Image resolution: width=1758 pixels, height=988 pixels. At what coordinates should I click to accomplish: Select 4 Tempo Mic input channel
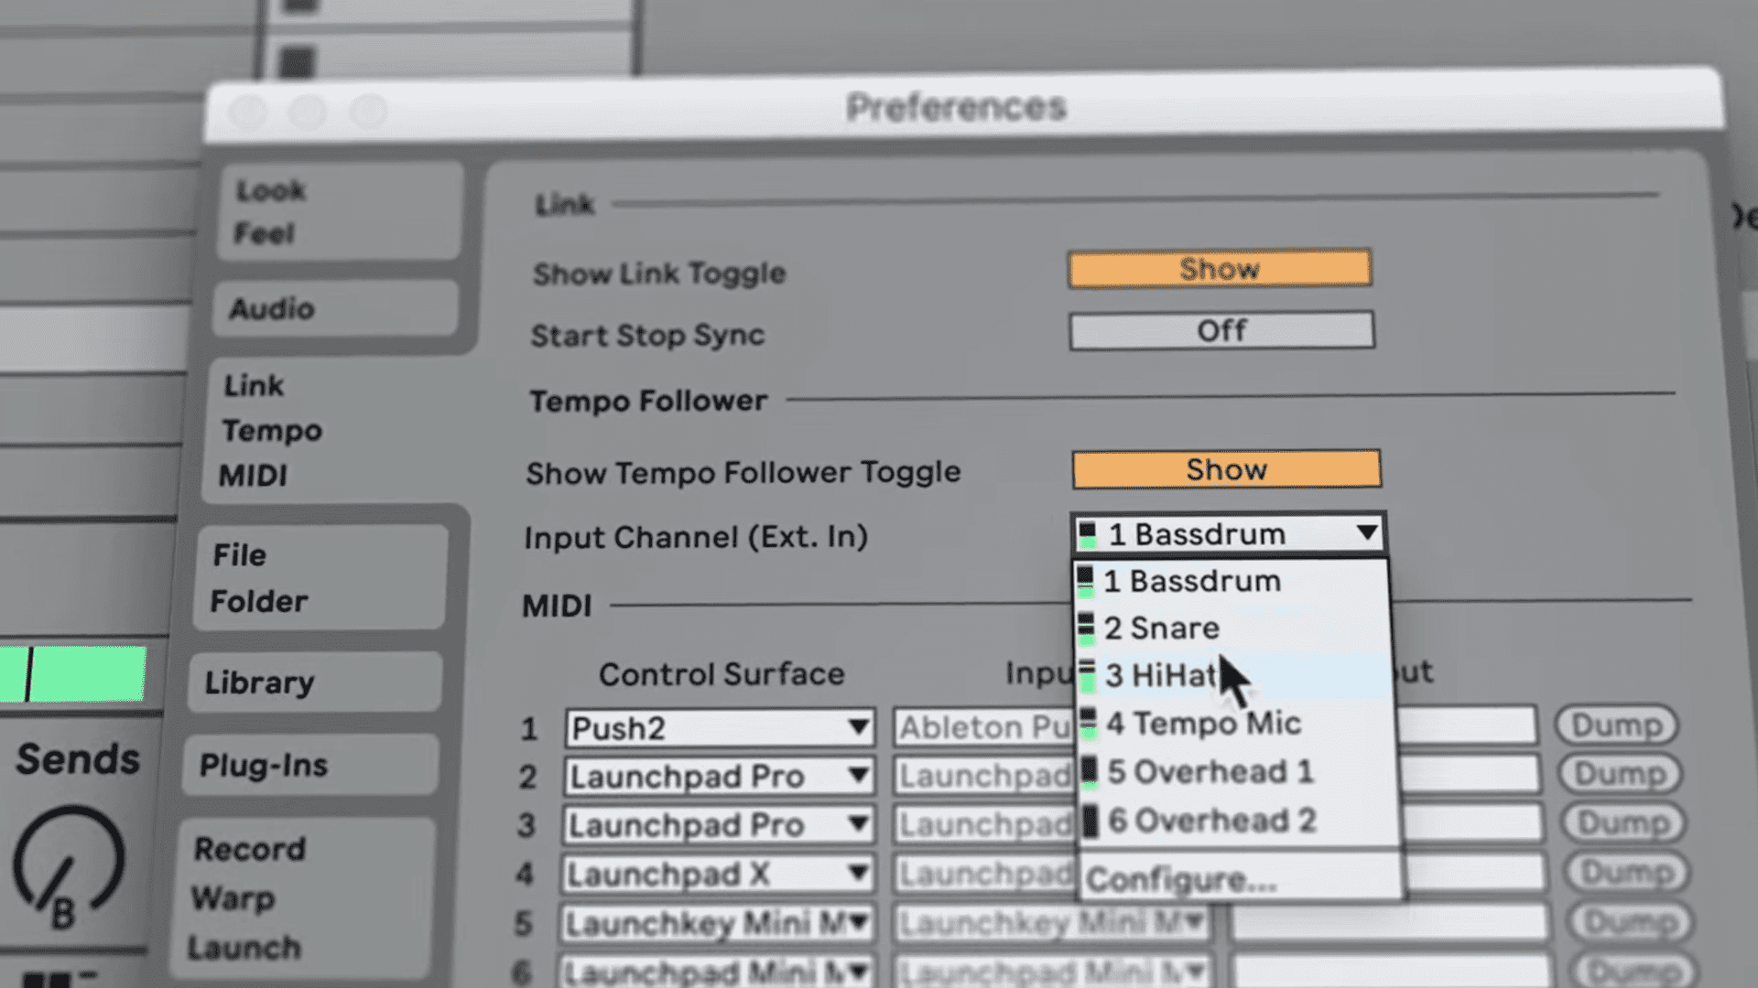1238,724
